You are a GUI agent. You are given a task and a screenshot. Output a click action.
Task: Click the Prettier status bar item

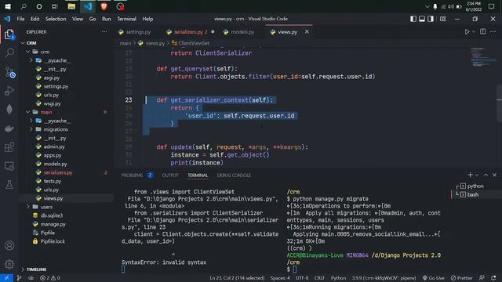click(x=462, y=278)
